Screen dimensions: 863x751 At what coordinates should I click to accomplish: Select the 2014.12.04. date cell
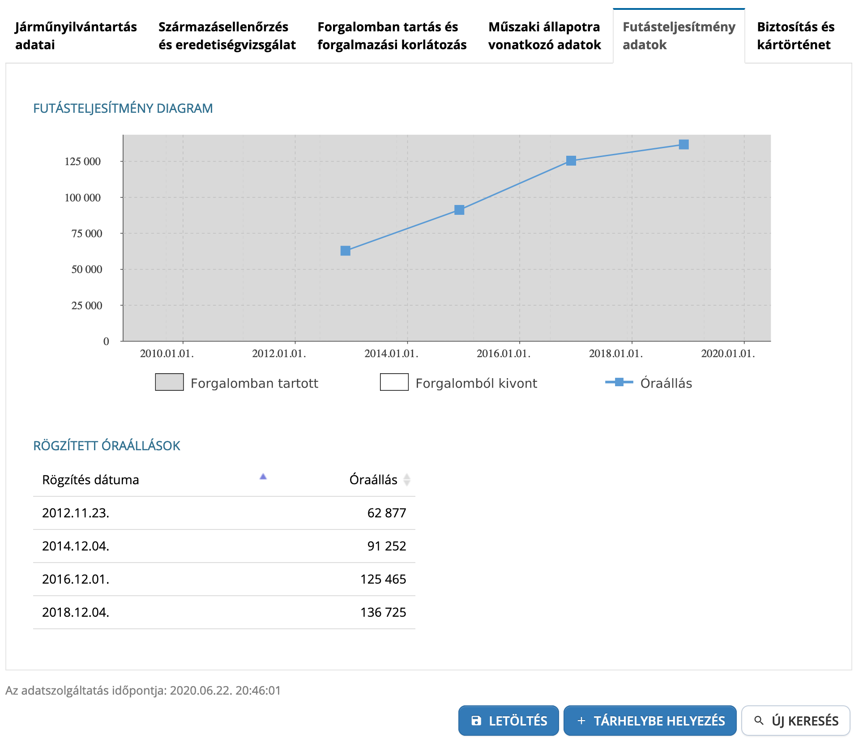coord(76,546)
